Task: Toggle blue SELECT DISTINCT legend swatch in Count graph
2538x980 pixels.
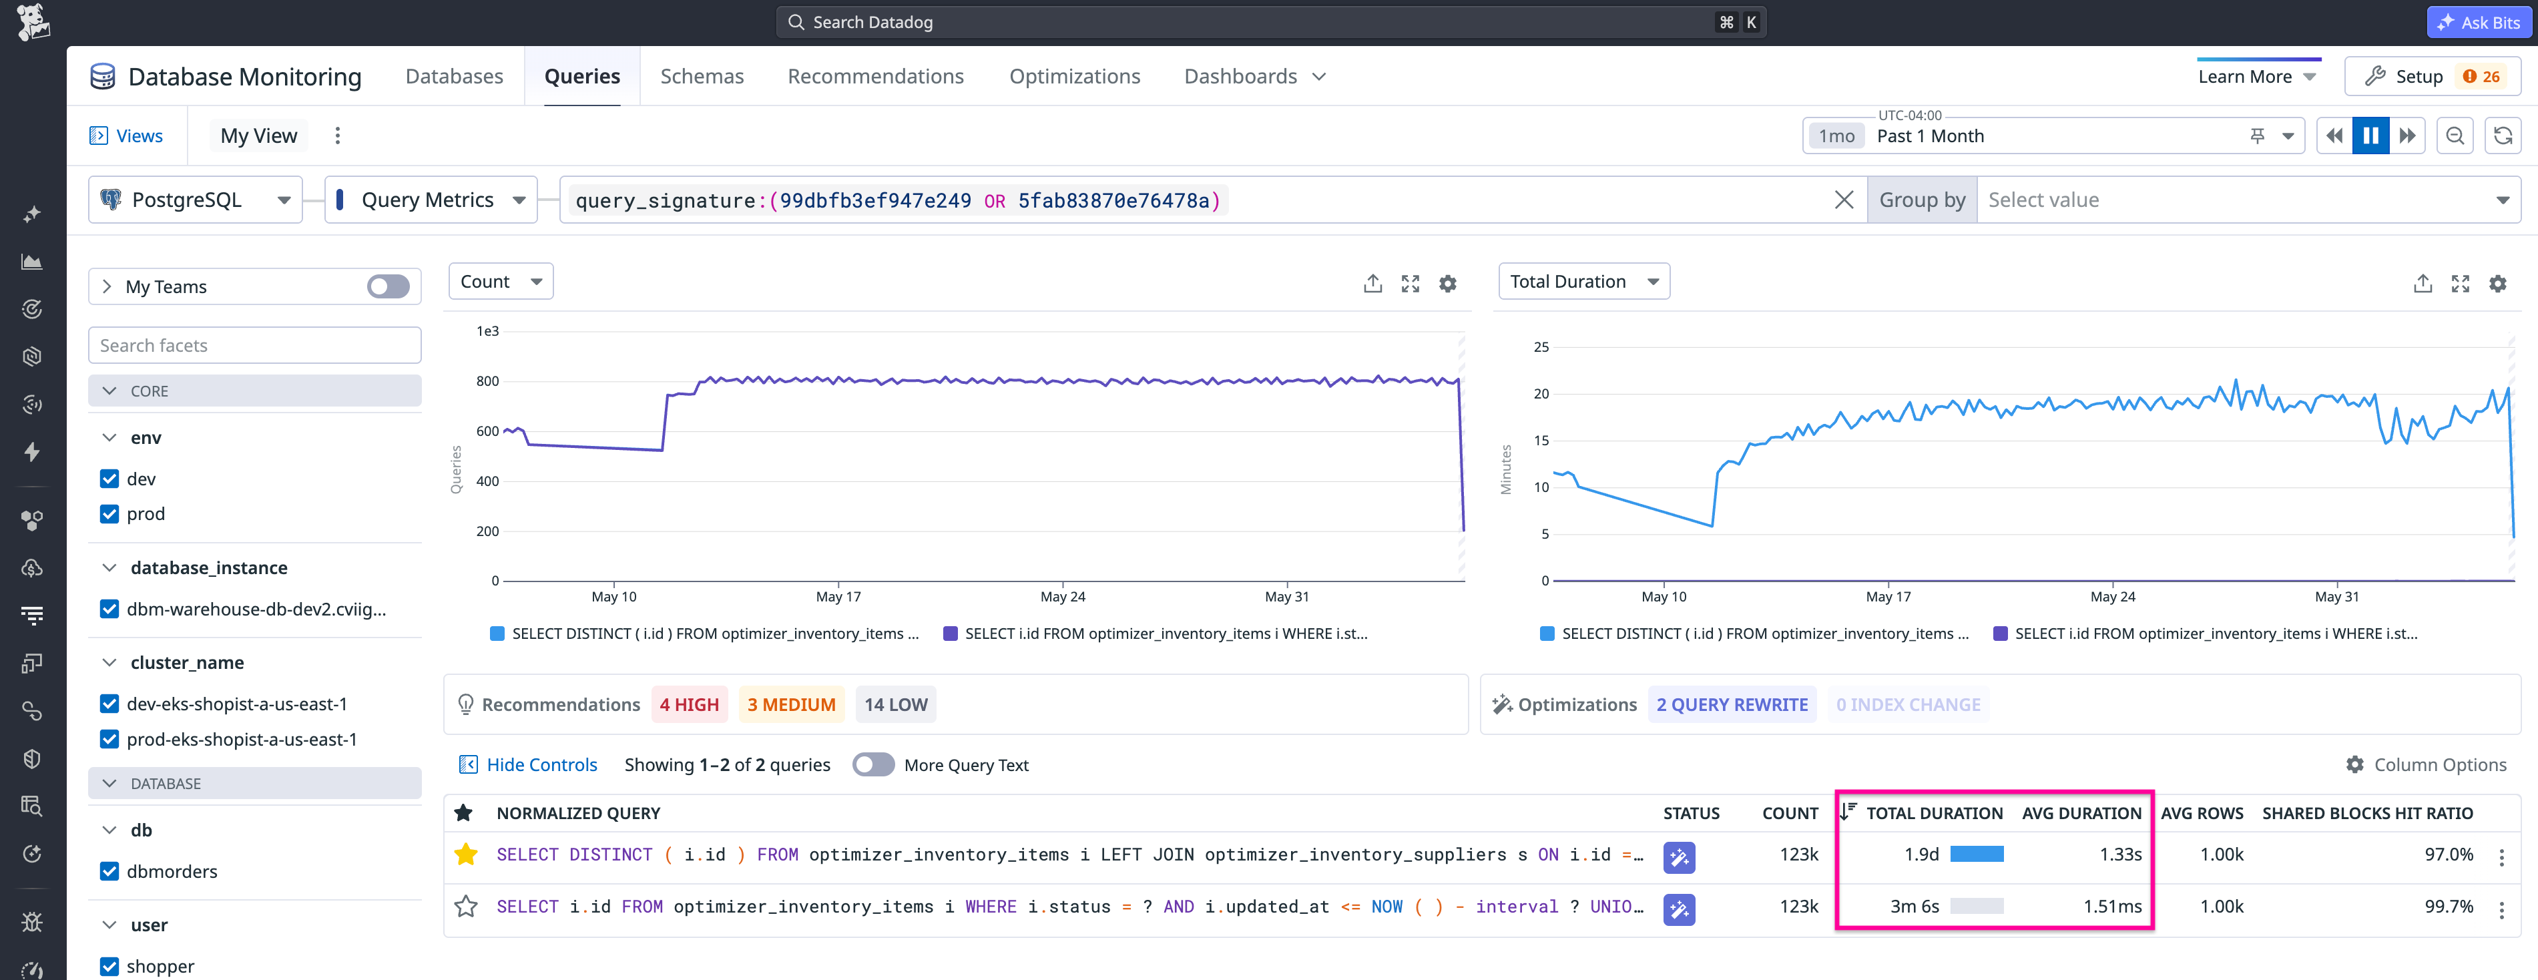Action: 497,634
